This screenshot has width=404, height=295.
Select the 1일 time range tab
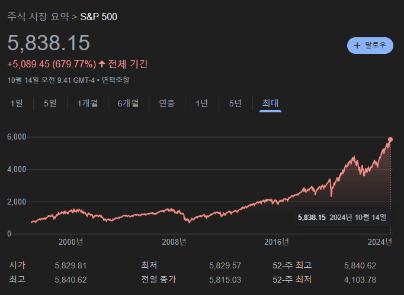[x=16, y=103]
